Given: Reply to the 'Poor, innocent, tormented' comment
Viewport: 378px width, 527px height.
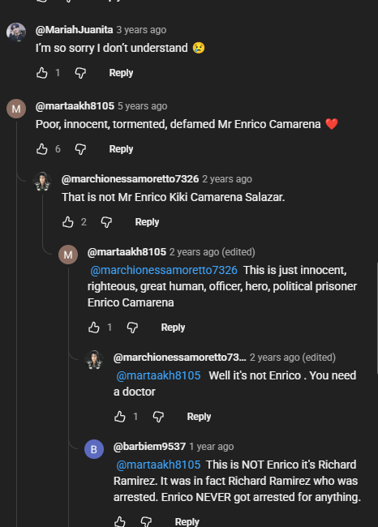Looking at the screenshot, I should pos(121,149).
